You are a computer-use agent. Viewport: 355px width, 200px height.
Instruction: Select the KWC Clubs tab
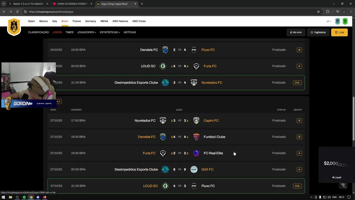click(139, 21)
